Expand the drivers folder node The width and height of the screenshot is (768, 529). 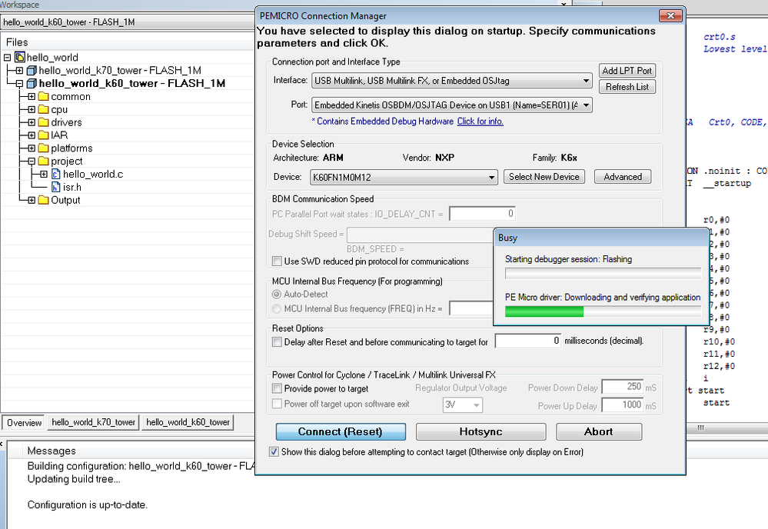pyautogui.click(x=32, y=122)
